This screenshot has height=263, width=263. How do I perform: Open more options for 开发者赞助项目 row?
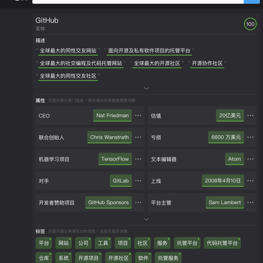pyautogui.click(x=138, y=202)
